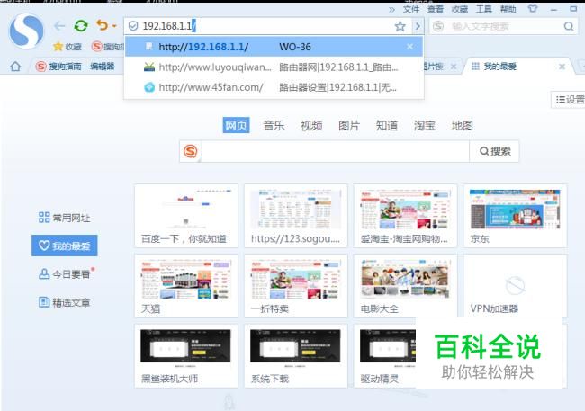Open the 京东 thumbnail
585x411 pixels.
(x=515, y=216)
